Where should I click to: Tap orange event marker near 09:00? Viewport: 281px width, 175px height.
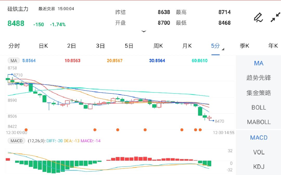click(26, 130)
